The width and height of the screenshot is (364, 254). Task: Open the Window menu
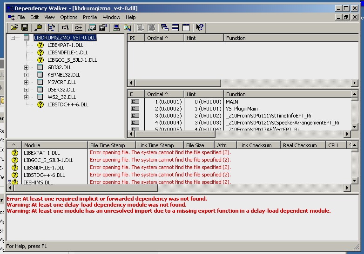pos(111,17)
